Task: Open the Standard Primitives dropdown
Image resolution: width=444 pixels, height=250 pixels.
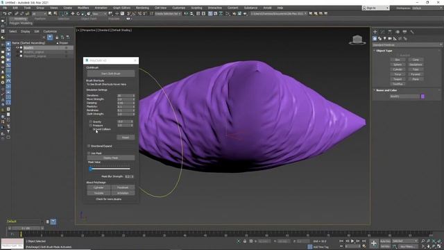Action: tap(407, 44)
